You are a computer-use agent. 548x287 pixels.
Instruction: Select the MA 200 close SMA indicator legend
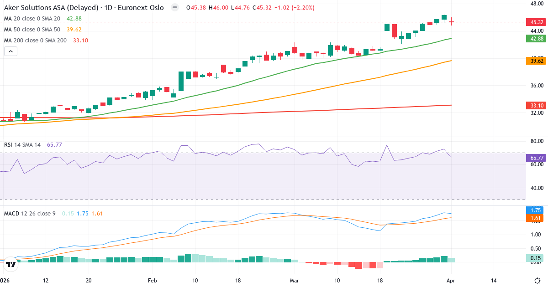(x=35, y=41)
